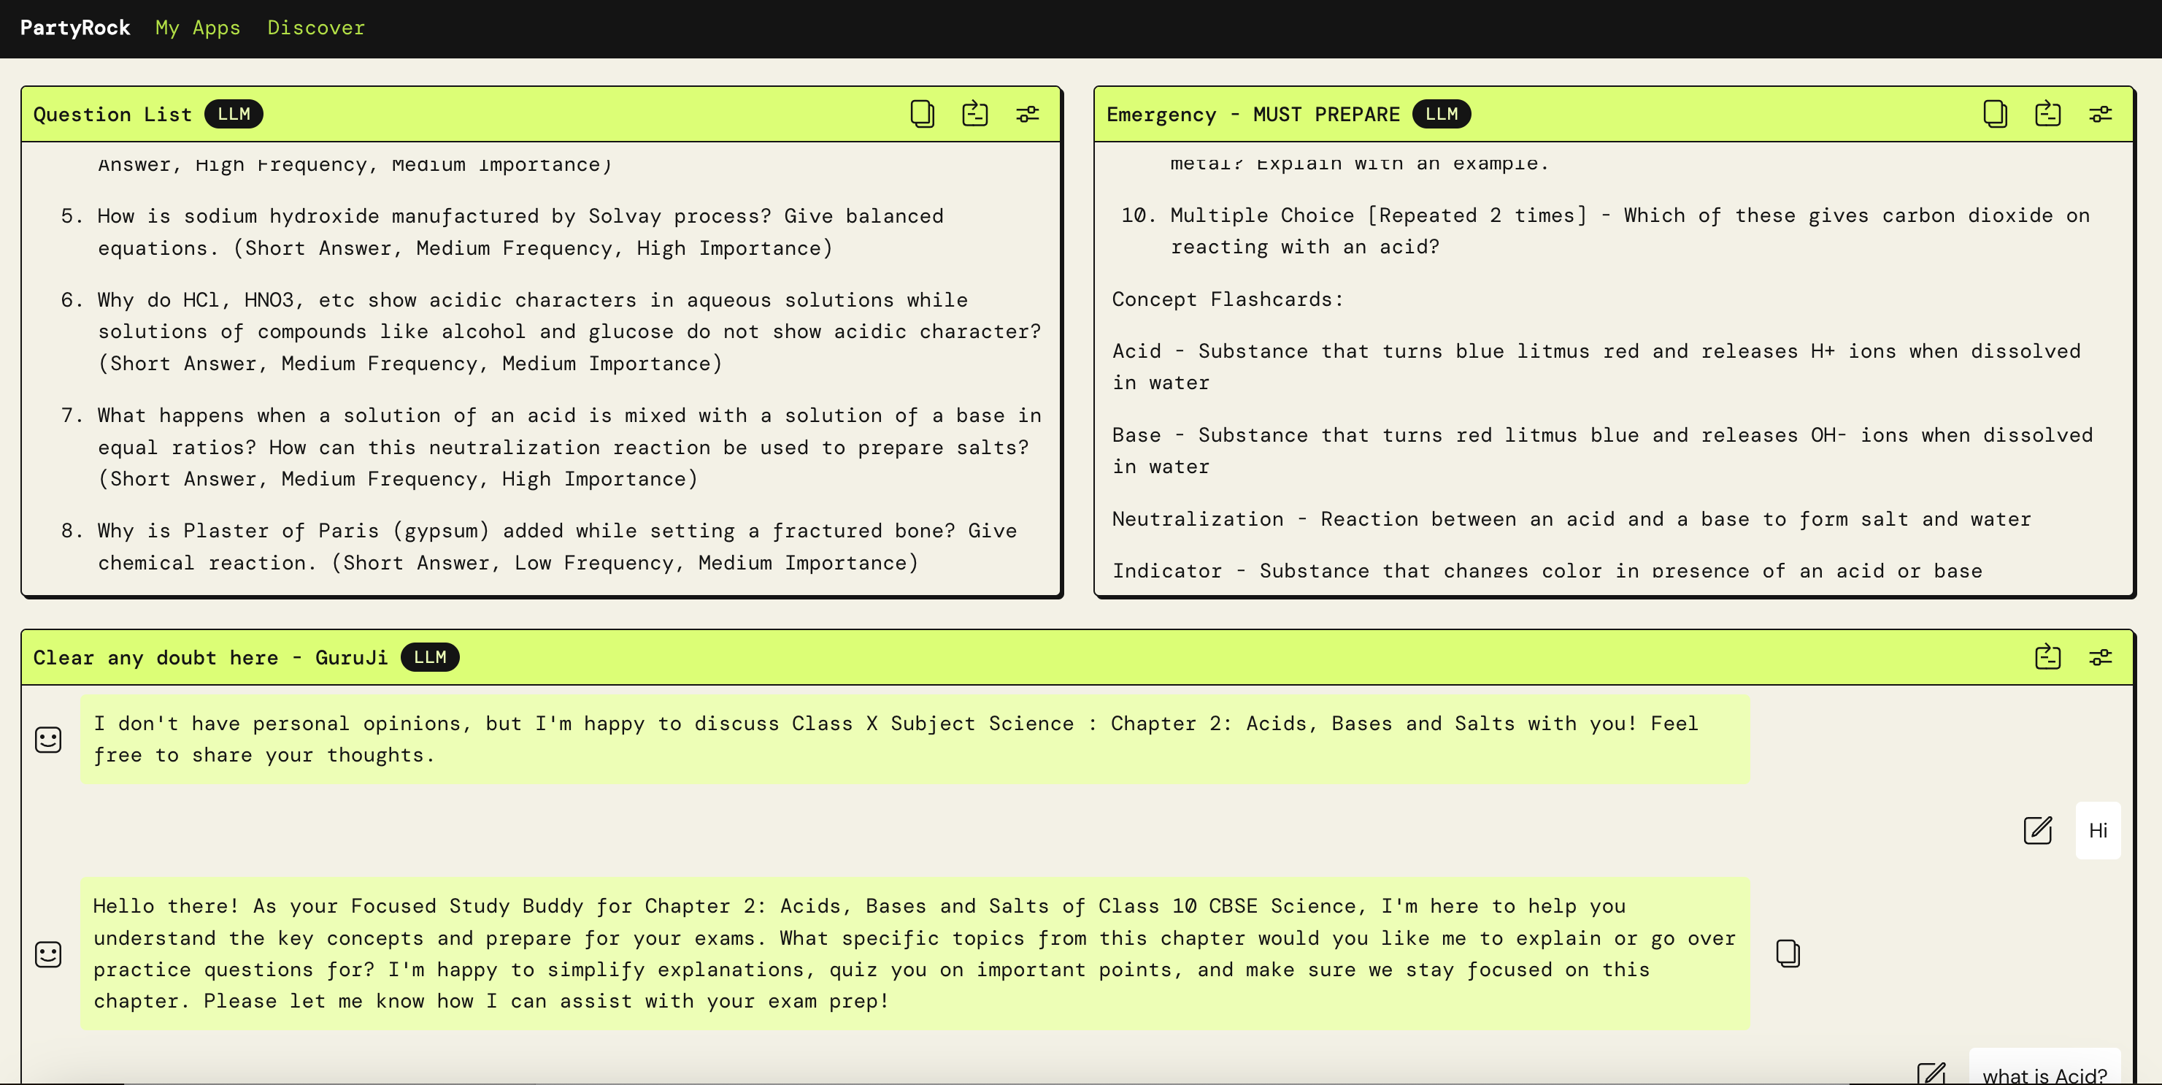This screenshot has width=2162, height=1085.
Task: Open the My Apps menu
Action: point(197,28)
